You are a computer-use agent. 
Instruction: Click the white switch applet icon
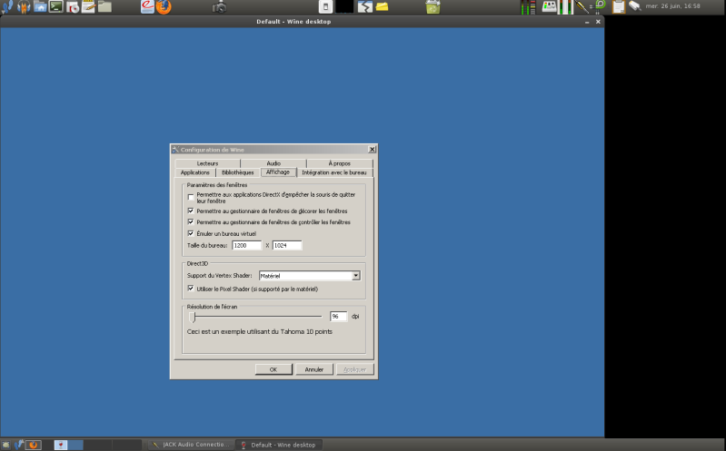325,6
